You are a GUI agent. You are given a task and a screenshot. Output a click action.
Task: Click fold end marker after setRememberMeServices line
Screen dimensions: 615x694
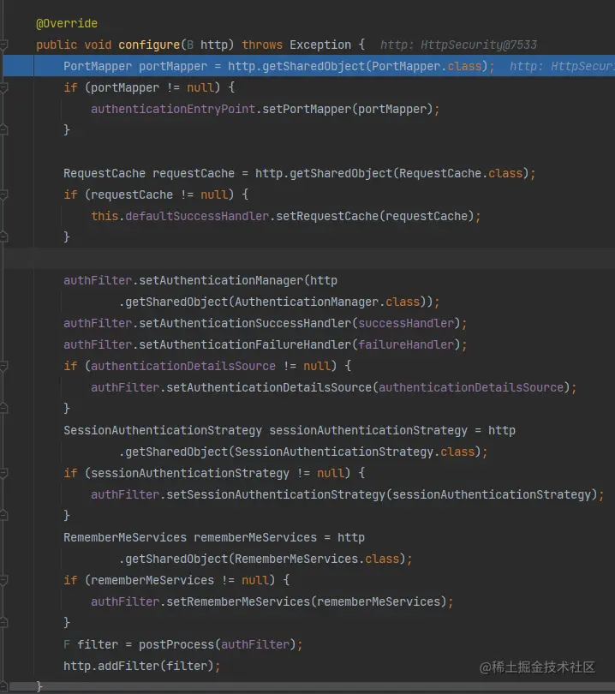[3, 623]
